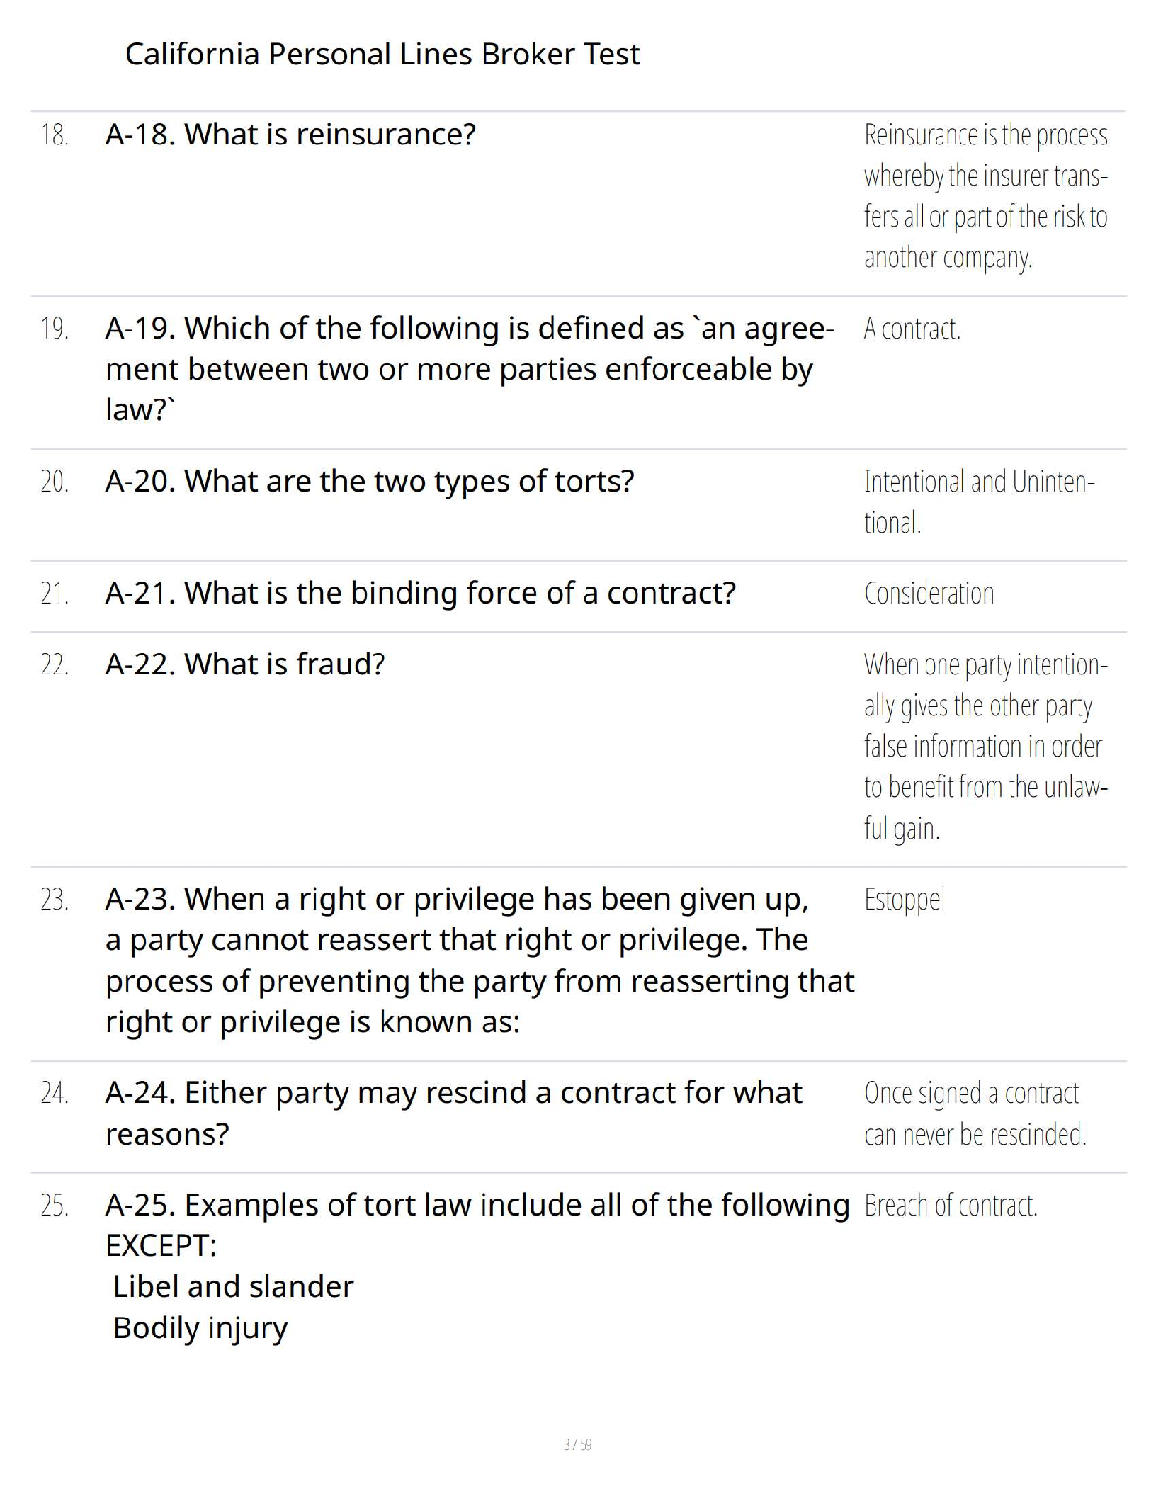Select question A-18 about reinsurance
The height and width of the screenshot is (1496, 1156).
(291, 135)
